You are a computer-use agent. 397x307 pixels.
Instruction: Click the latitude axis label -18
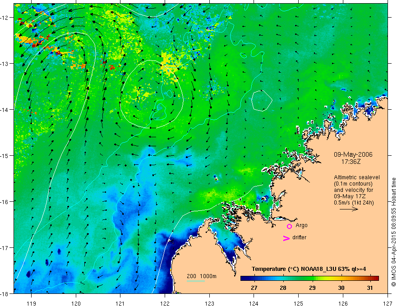(x=5, y=293)
